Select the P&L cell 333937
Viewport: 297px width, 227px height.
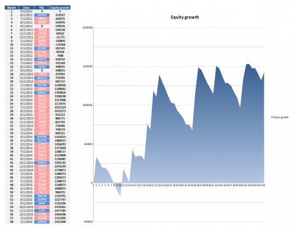click(42, 15)
